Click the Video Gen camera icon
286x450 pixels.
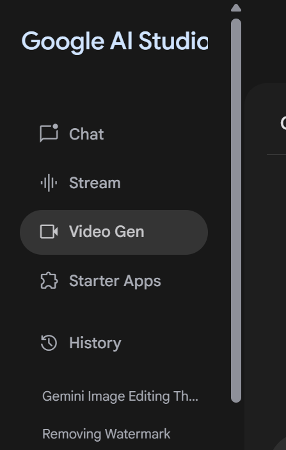(49, 232)
